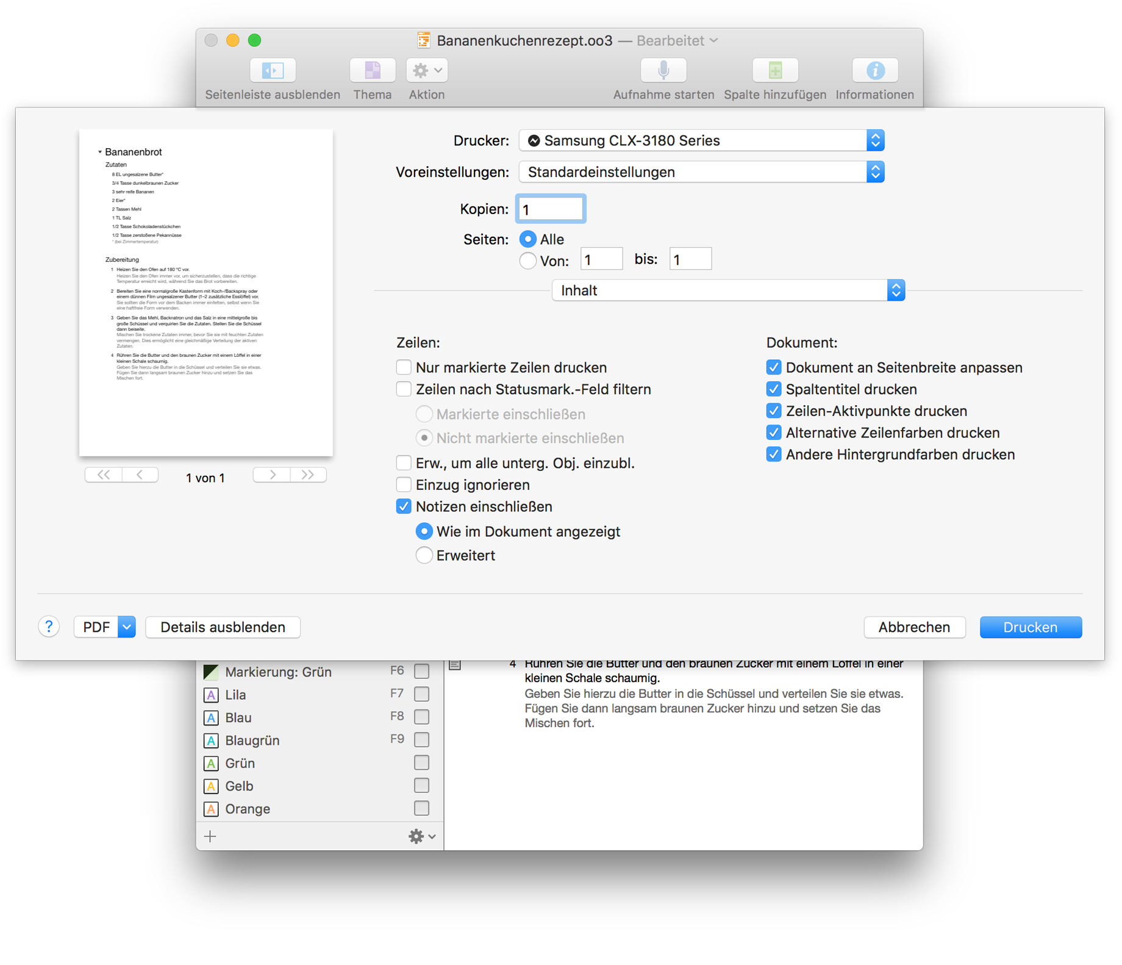Click the Spalte hinzufügen icon
The width and height of the screenshot is (1122, 965).
point(775,71)
